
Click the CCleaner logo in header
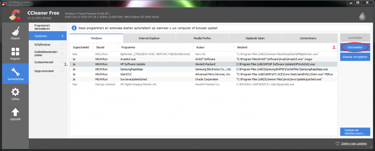(15, 15)
